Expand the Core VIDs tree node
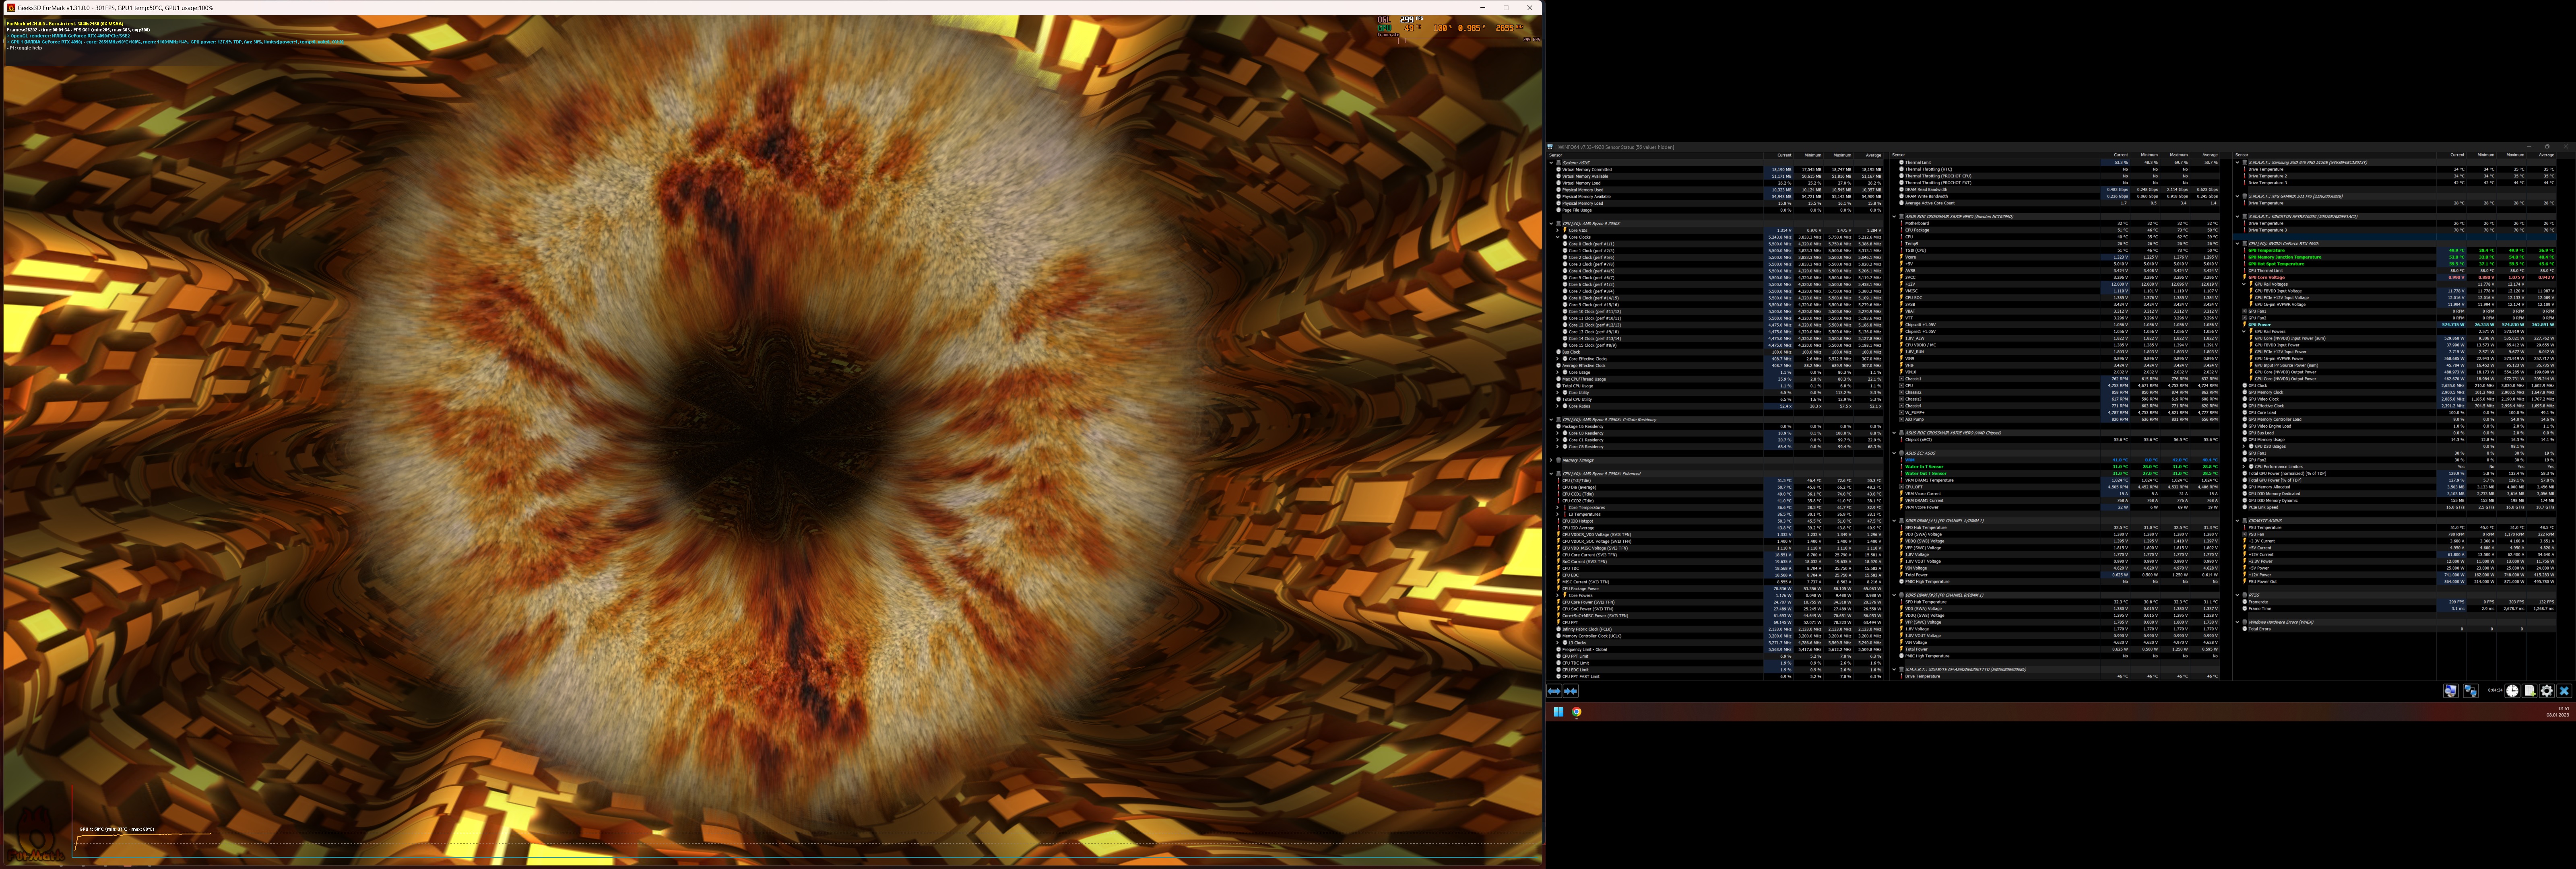This screenshot has width=2576, height=869. pos(1558,230)
